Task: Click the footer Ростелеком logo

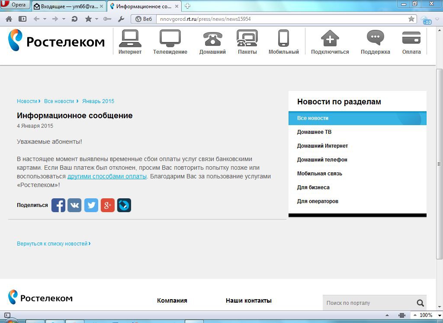Action: (x=40, y=297)
